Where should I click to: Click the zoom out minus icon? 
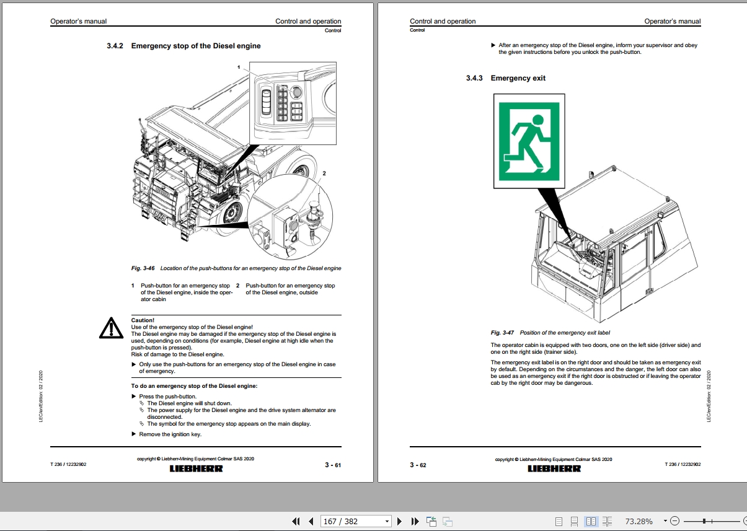675,521
